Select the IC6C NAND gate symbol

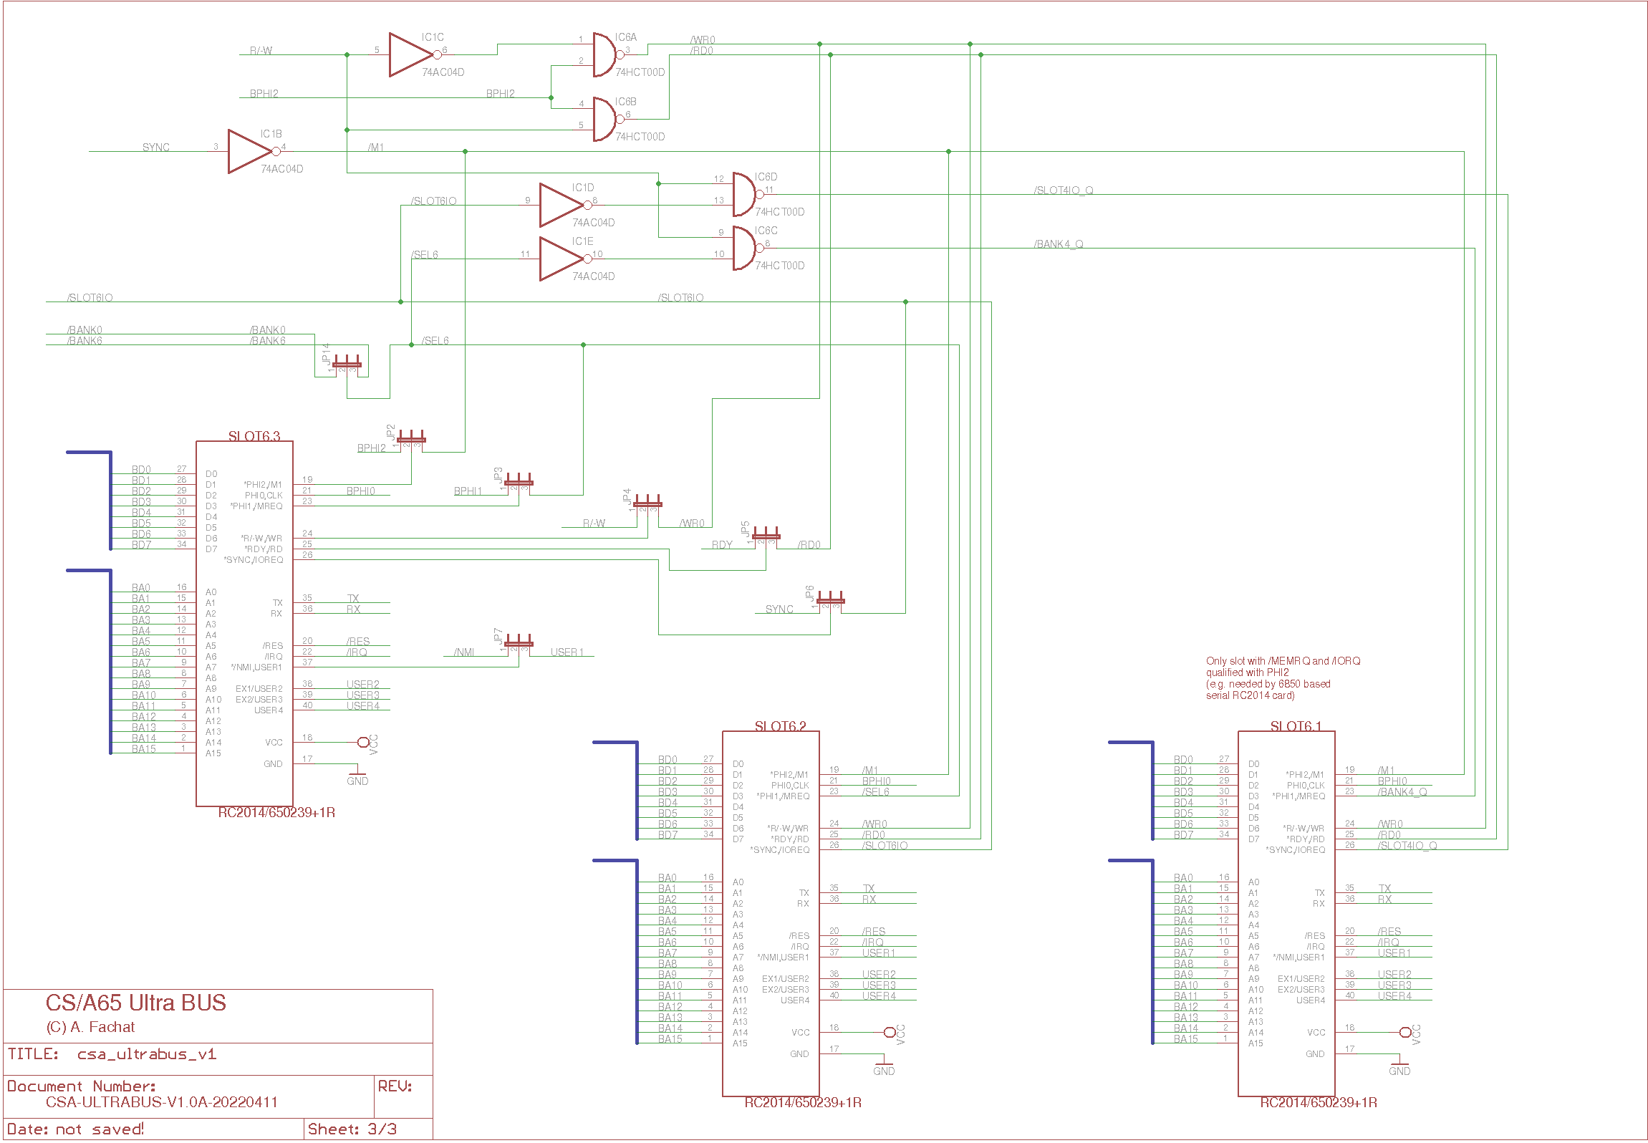744,248
